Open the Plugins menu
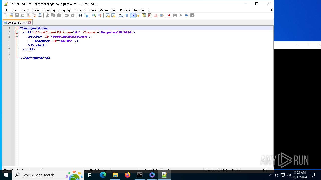 coord(125,10)
